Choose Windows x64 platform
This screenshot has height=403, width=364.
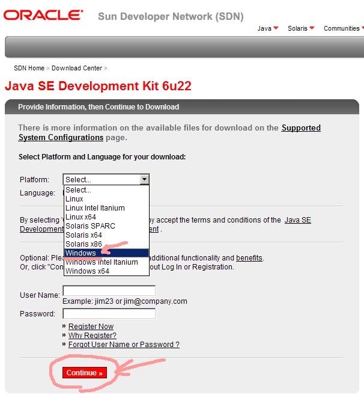tap(106, 271)
